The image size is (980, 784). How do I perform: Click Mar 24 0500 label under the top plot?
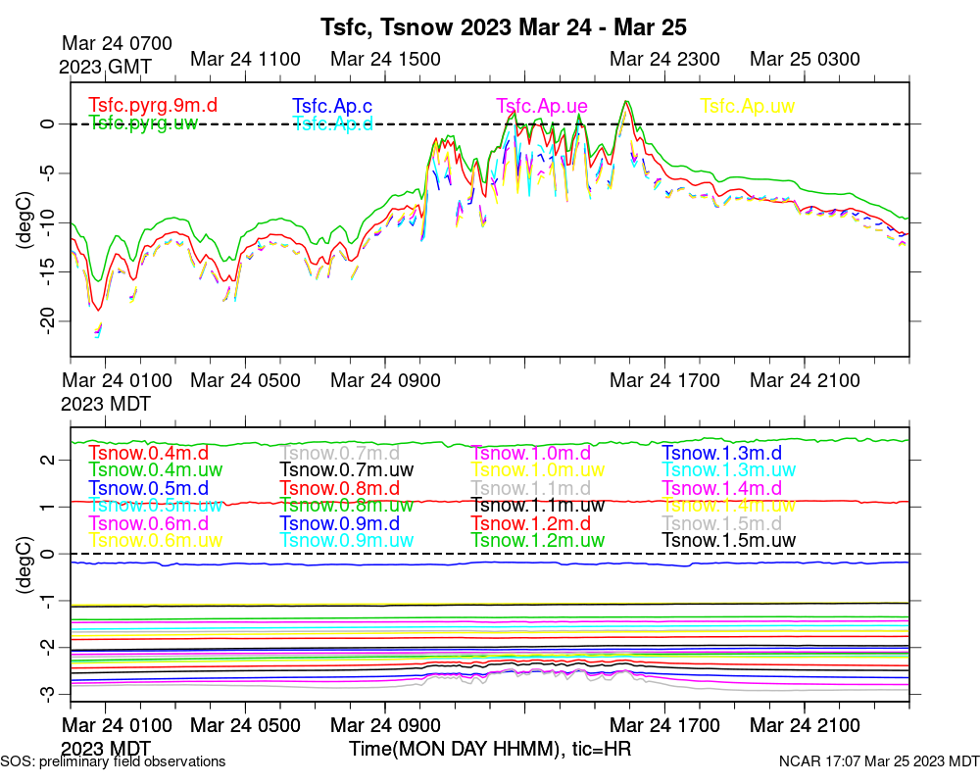(x=246, y=380)
